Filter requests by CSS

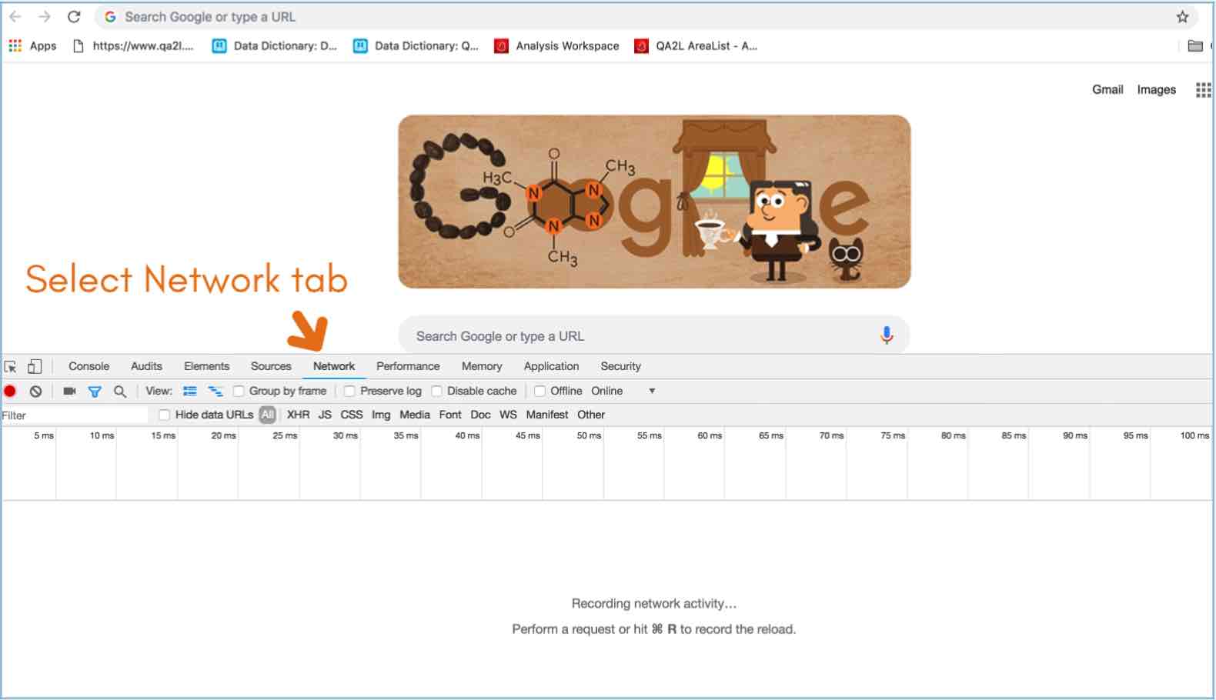[352, 415]
